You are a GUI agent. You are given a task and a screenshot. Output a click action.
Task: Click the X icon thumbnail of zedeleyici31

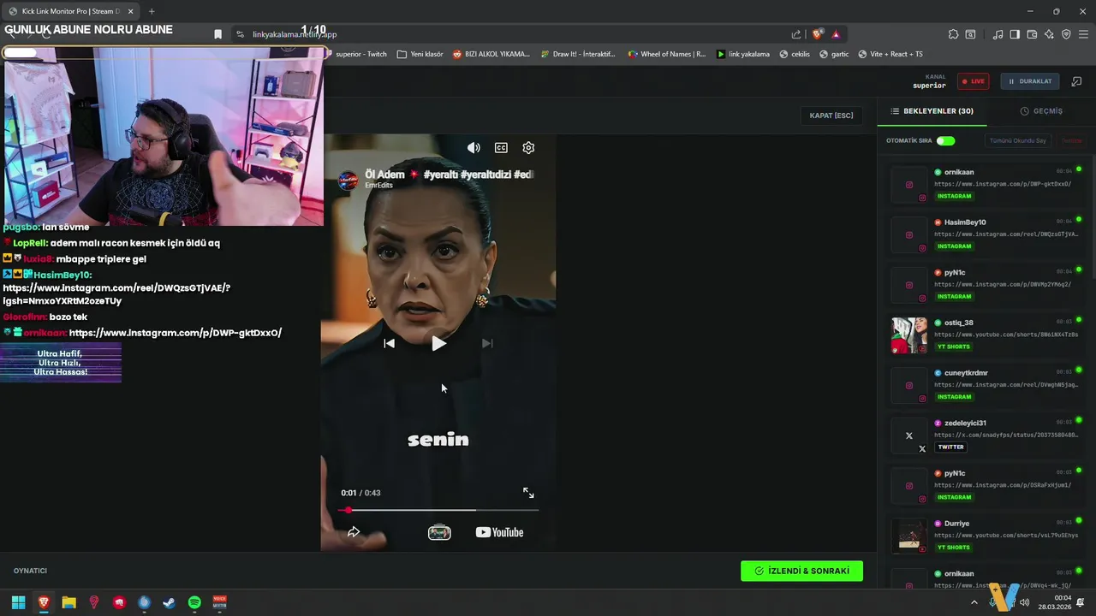(908, 435)
